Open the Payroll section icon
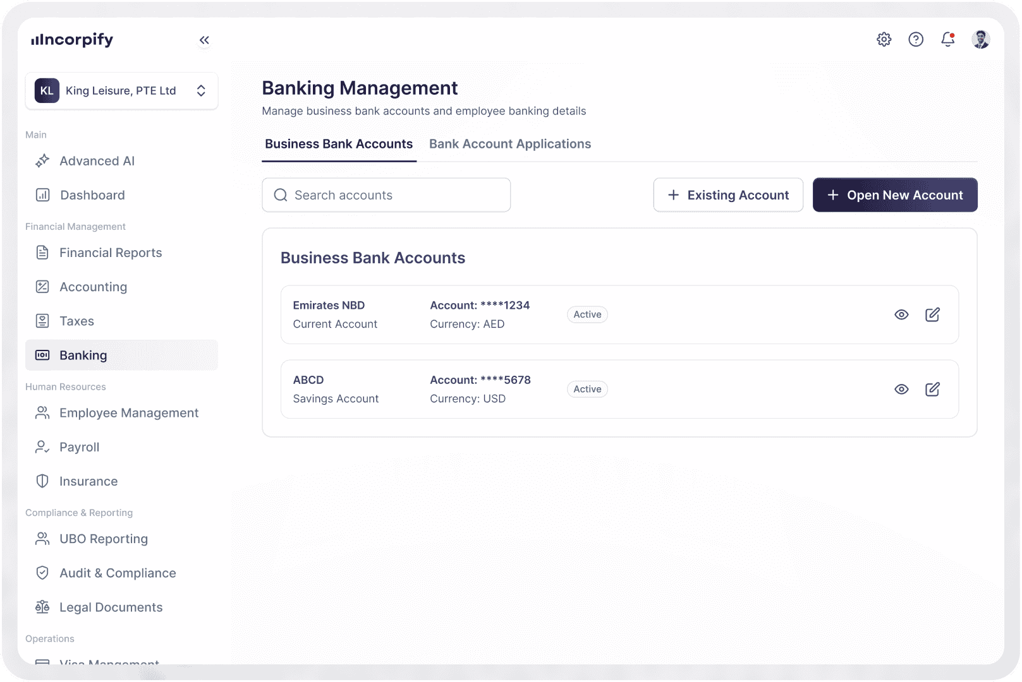 tap(42, 446)
